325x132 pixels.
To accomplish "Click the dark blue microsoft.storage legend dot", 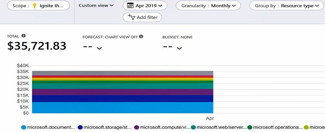I will [80, 127].
